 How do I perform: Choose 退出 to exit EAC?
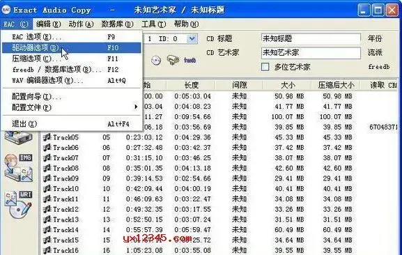71,124
